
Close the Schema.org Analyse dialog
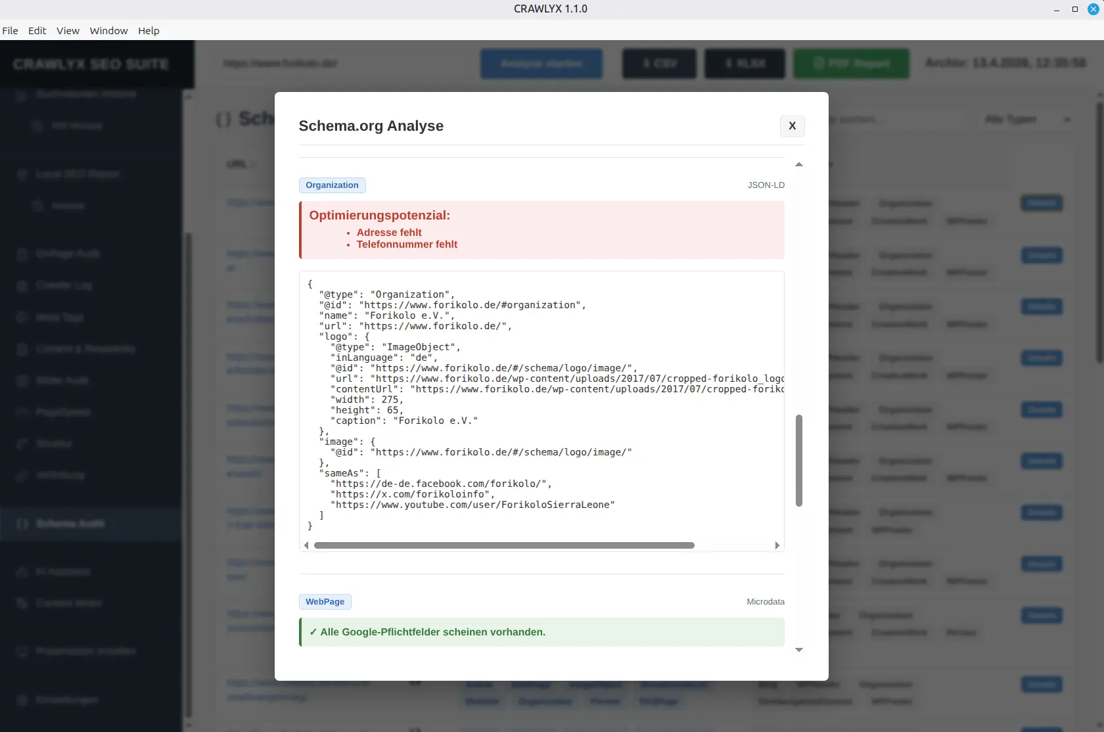(792, 126)
